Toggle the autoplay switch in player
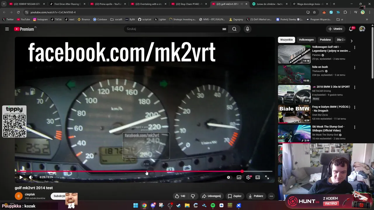This screenshot has height=210, width=374. 228,177
